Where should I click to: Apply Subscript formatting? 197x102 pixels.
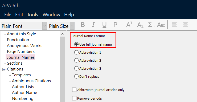pyautogui.click(x=140, y=25)
